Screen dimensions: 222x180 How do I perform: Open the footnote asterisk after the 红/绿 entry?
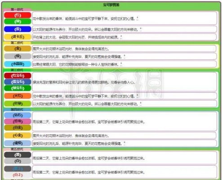(138, 18)
